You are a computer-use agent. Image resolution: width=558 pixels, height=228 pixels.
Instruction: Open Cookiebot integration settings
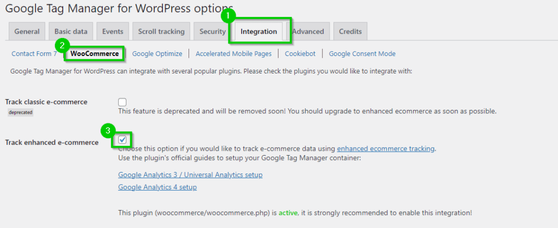(300, 54)
